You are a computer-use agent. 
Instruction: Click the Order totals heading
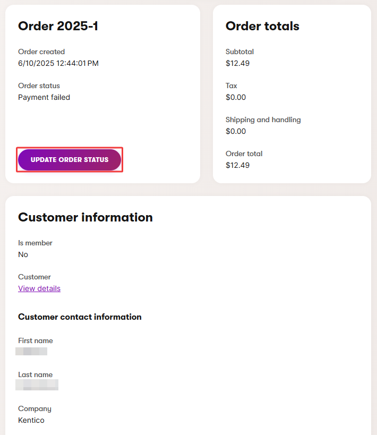[x=262, y=26]
